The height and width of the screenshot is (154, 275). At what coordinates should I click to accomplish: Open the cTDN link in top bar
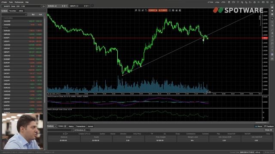(223, 2)
